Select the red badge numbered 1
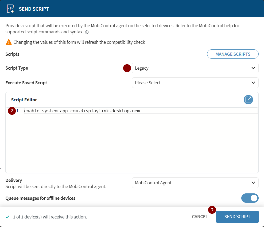The height and width of the screenshot is (227, 264). coord(127,68)
